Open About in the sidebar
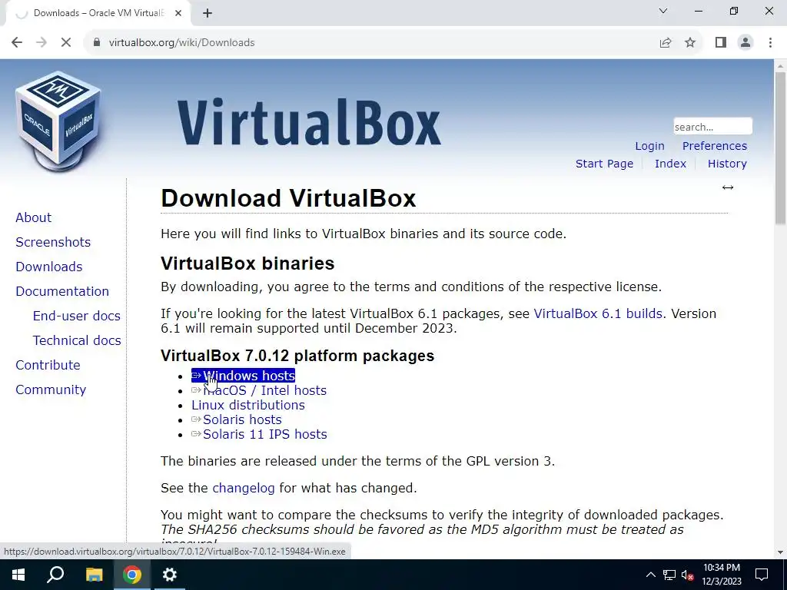Image resolution: width=787 pixels, height=590 pixels. point(33,217)
